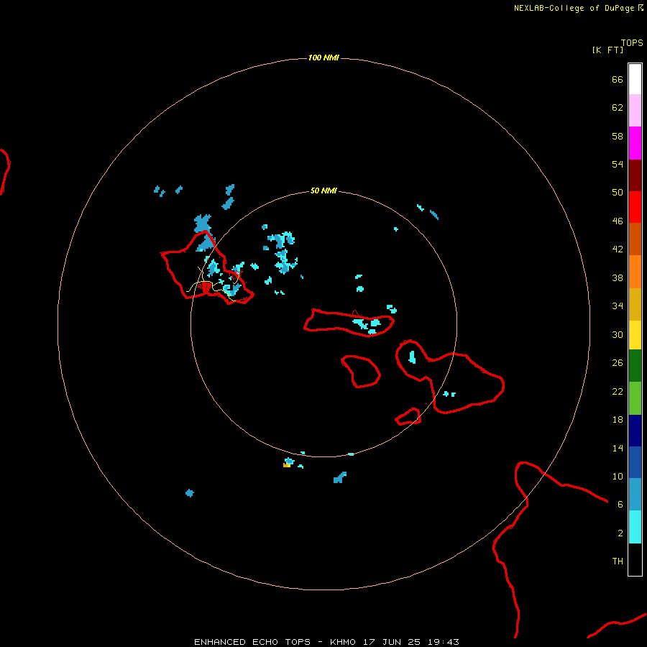Click the light green 26 kft swatch
This screenshot has width=647, height=647.
[x=635, y=398]
